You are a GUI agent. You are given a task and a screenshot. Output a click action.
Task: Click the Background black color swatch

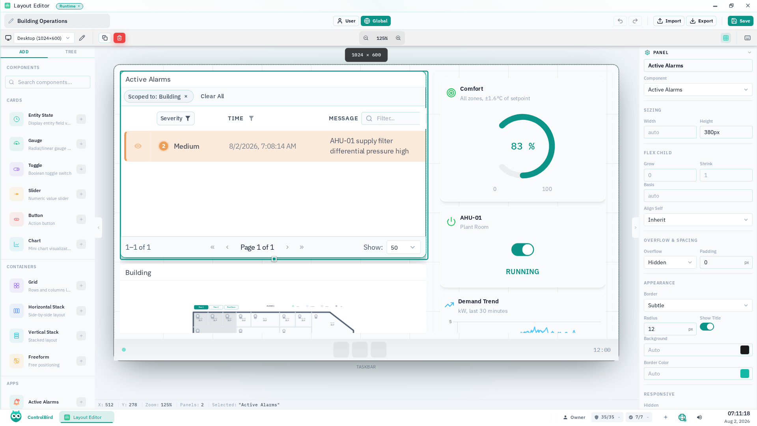coord(745,350)
